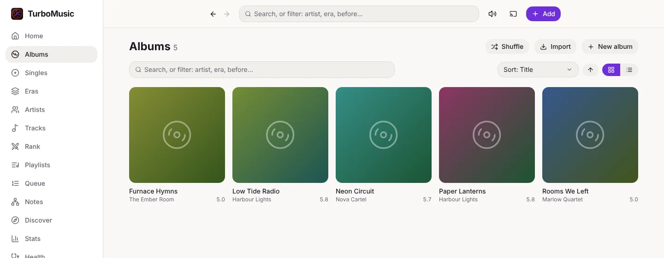Screen dimensions: 664x258
Task: Click the Paper Lanterns title
Action: (x=462, y=191)
